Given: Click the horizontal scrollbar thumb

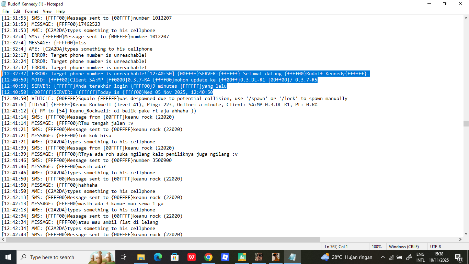Looking at the screenshot, I should pos(163,240).
